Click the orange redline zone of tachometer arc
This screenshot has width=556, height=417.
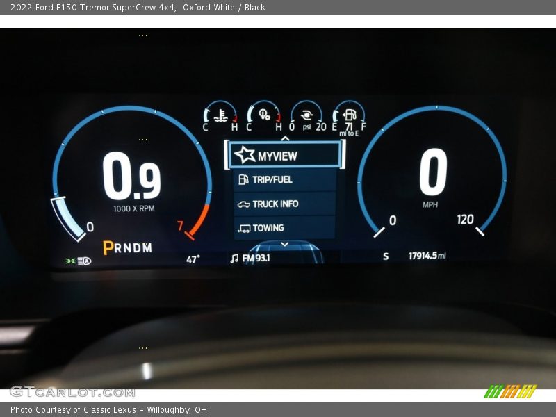point(200,220)
